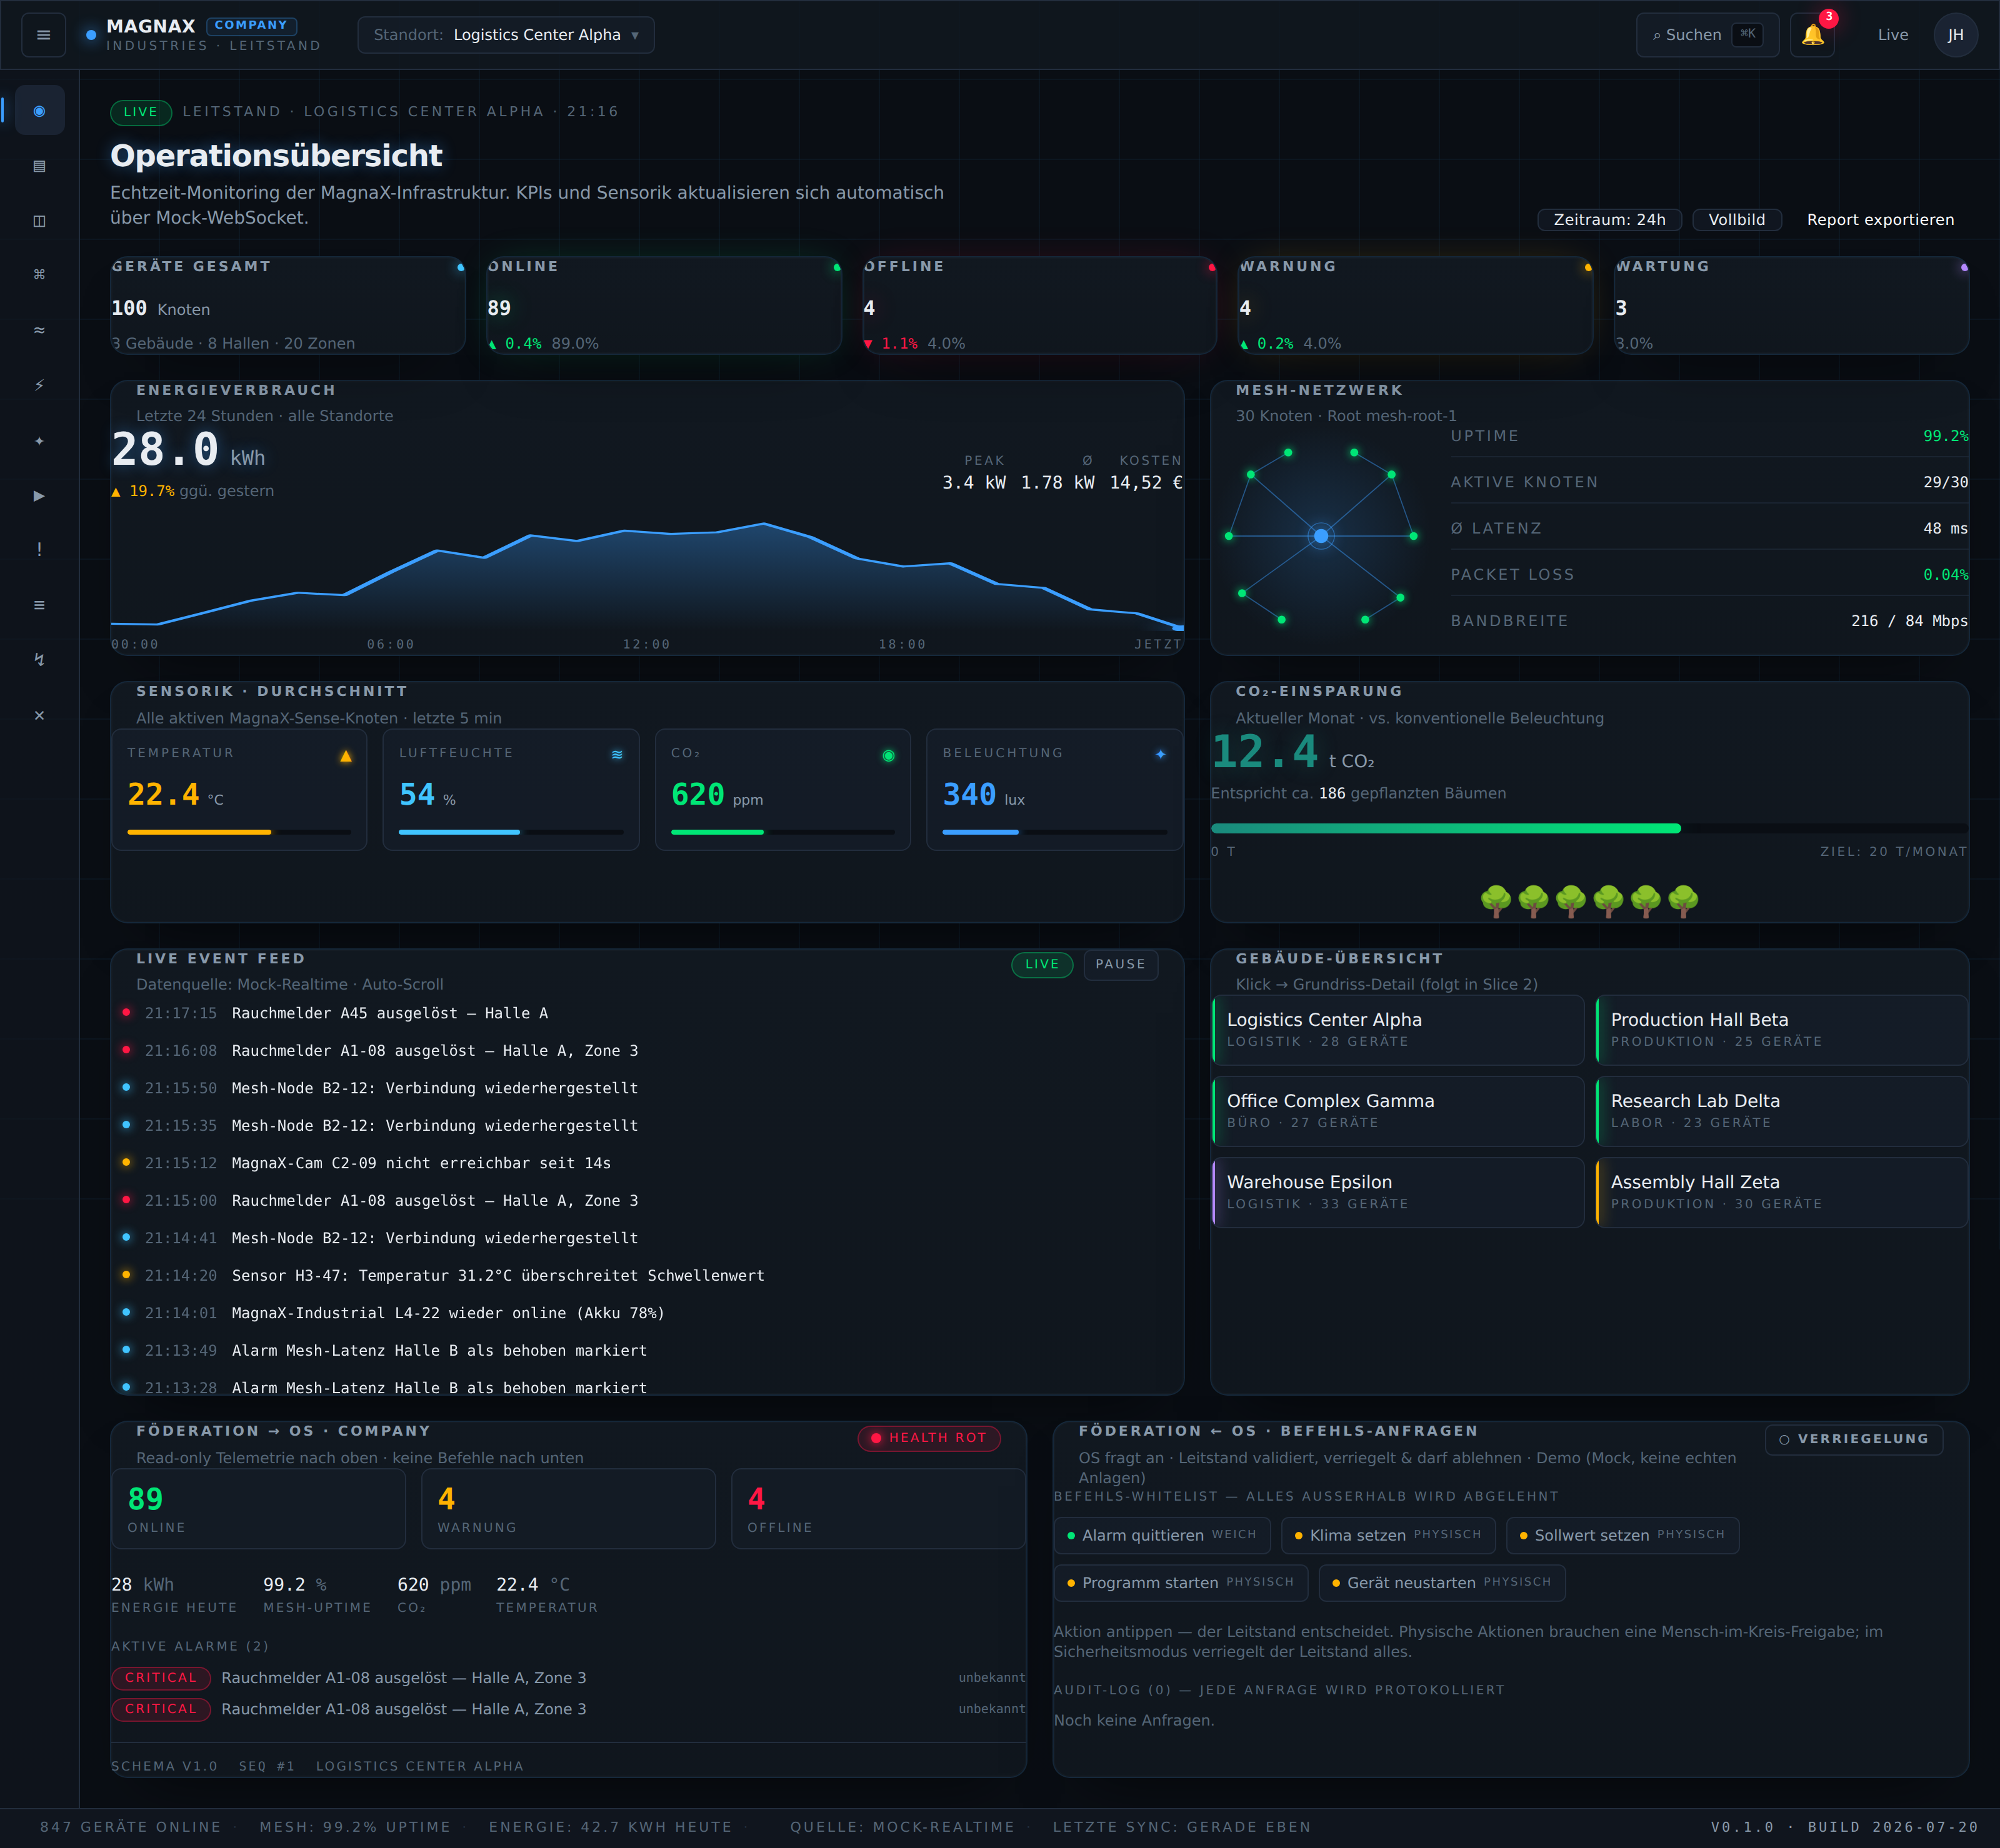Viewport: 2000px width, 1848px height.
Task: Click the first CRITICAL Rauchmelder A1-08 alarm row
Action: click(x=568, y=1678)
